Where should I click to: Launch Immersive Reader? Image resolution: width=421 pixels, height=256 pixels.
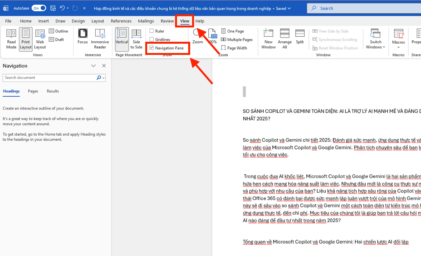pos(100,39)
